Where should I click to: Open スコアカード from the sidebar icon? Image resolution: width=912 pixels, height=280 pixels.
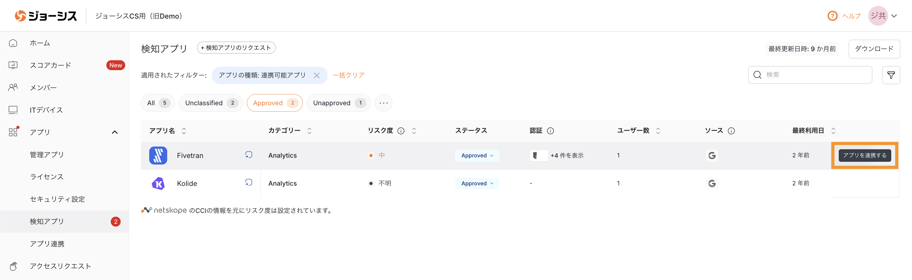pyautogui.click(x=13, y=65)
